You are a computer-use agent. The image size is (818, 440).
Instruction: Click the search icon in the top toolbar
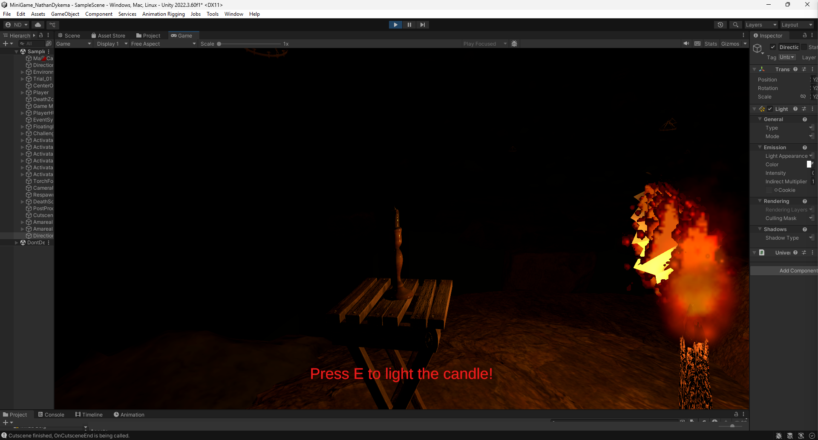[736, 25]
